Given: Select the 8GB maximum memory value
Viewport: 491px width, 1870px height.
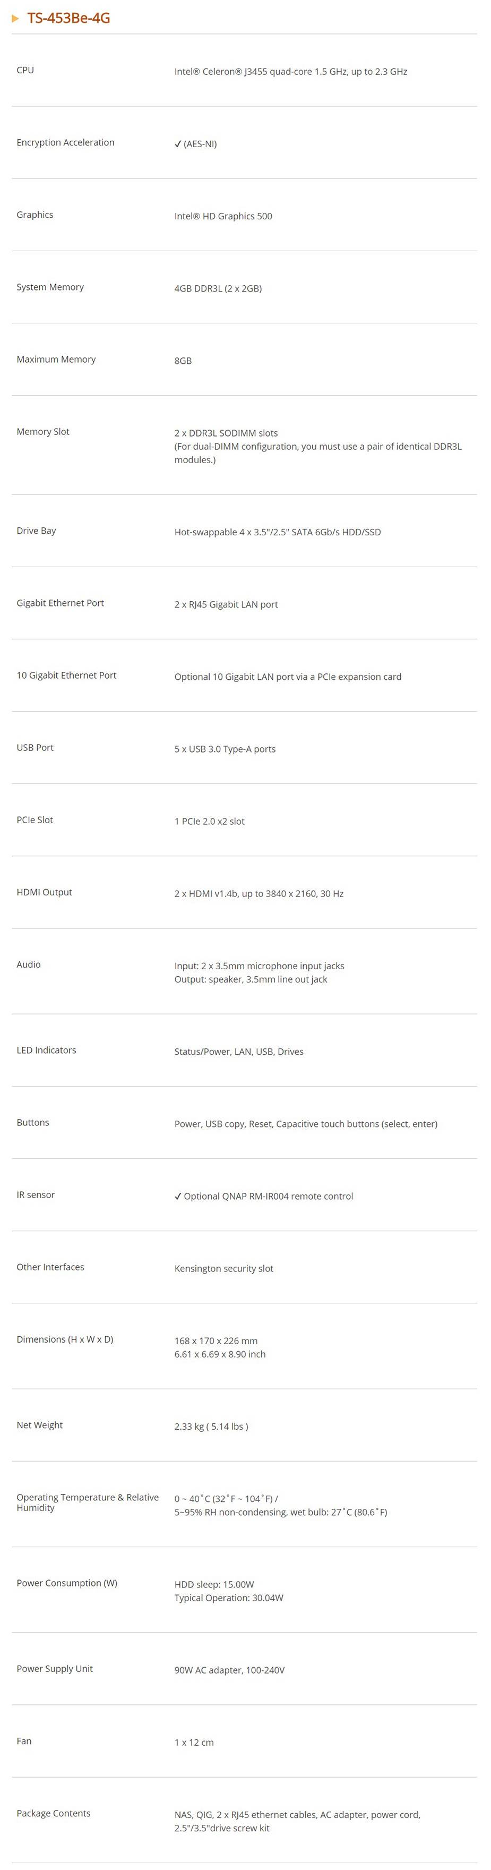Looking at the screenshot, I should (x=183, y=361).
